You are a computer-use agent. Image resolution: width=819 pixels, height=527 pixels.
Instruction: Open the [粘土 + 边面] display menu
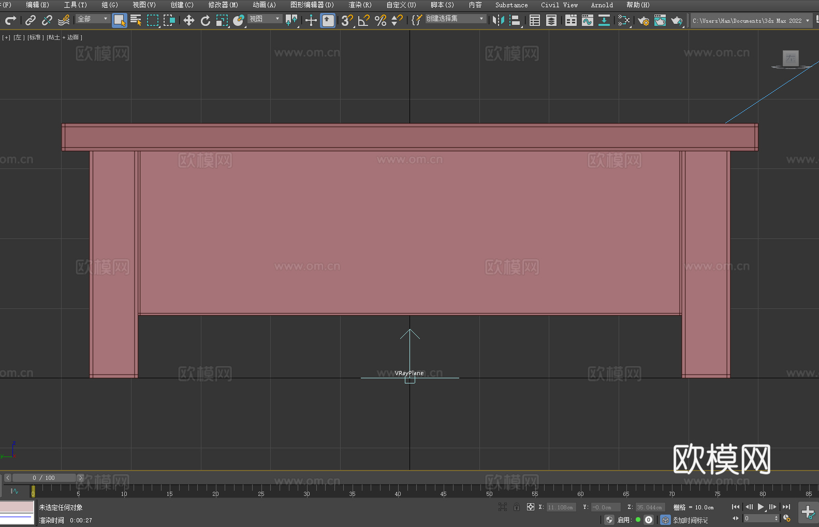65,37
